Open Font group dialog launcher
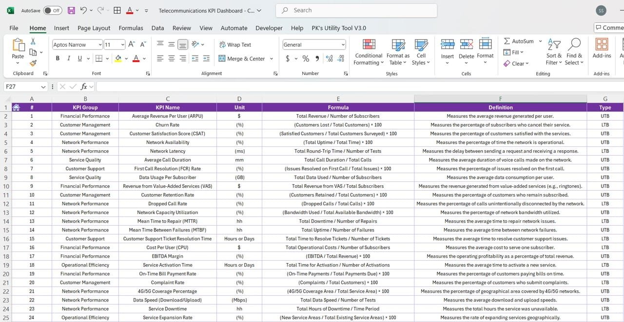Screen dimensions: 624x322 click(x=148, y=73)
